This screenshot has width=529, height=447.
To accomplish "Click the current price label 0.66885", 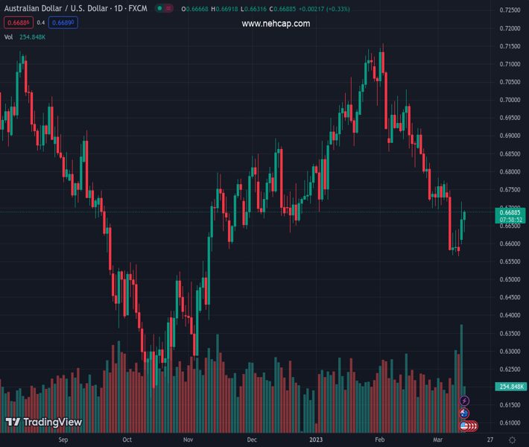I will [x=510, y=212].
